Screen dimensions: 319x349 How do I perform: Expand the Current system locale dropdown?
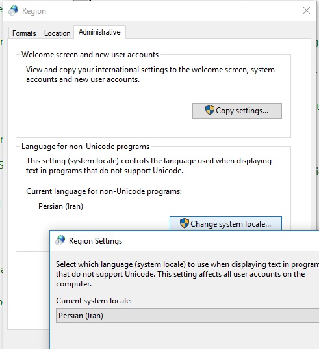188,316
